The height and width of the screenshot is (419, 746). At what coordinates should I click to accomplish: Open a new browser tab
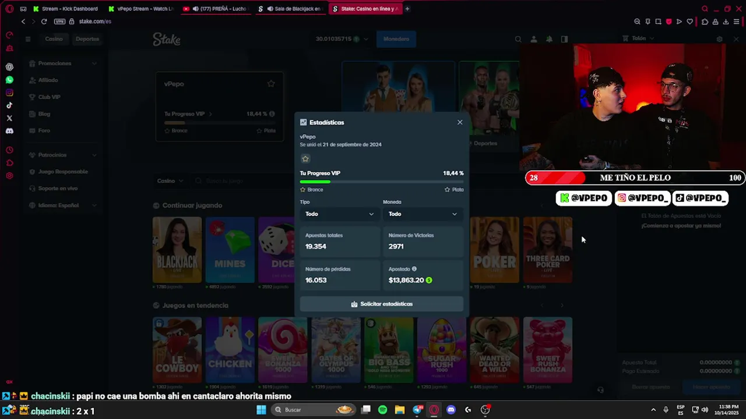(407, 9)
